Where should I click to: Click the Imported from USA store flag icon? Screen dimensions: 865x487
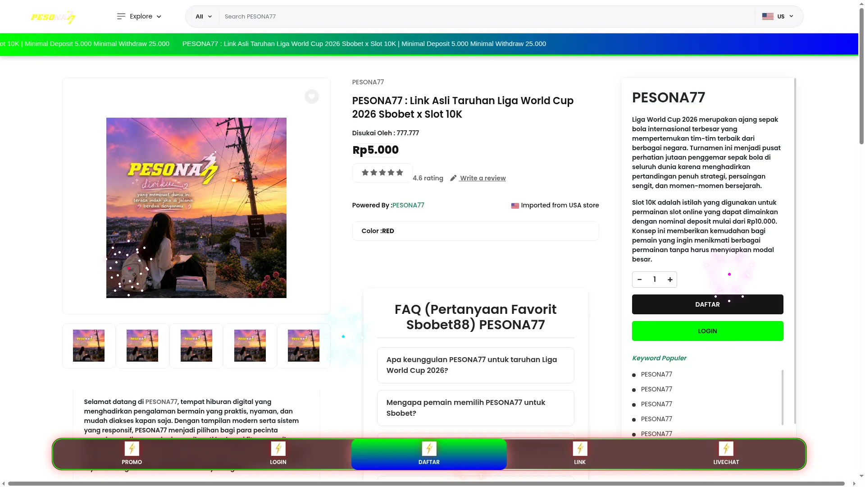(515, 206)
